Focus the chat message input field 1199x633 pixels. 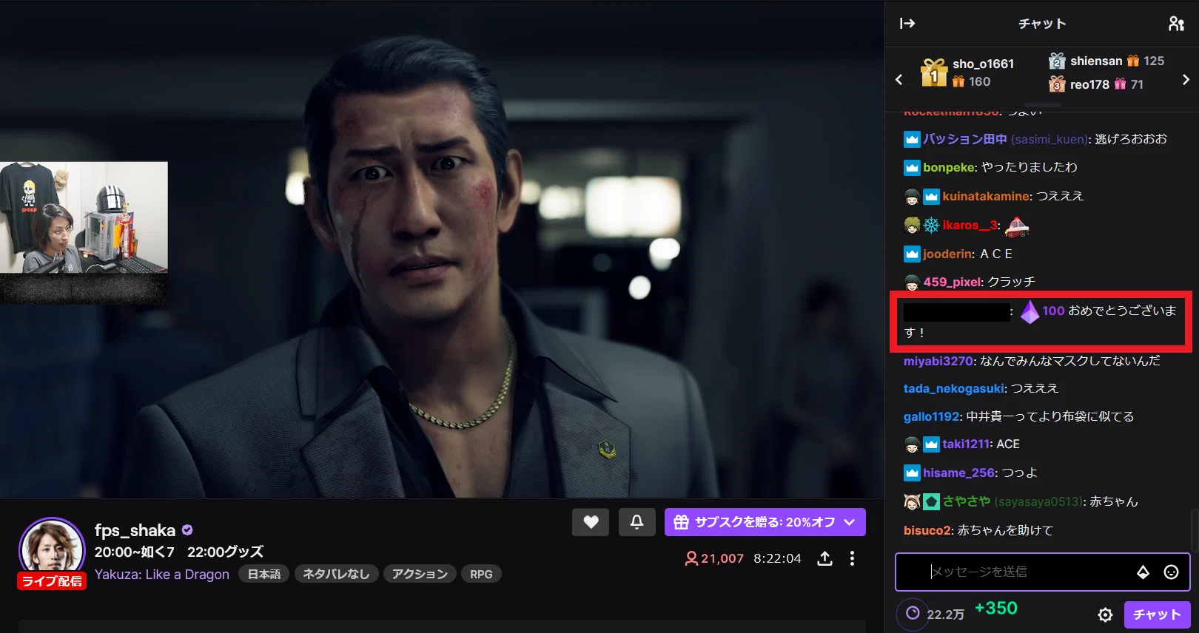coord(1029,572)
